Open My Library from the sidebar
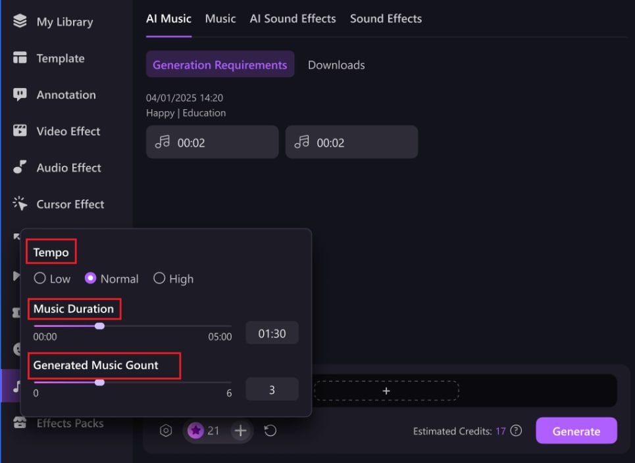Viewport: 635px width, 463px height. pyautogui.click(x=53, y=22)
